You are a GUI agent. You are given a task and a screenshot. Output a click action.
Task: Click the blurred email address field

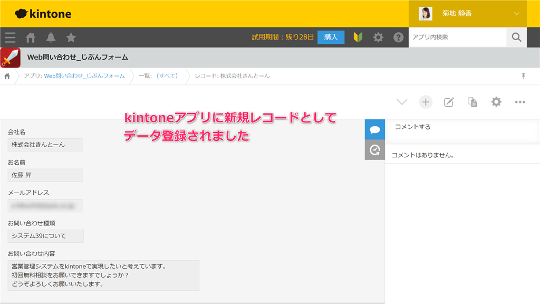click(45, 206)
